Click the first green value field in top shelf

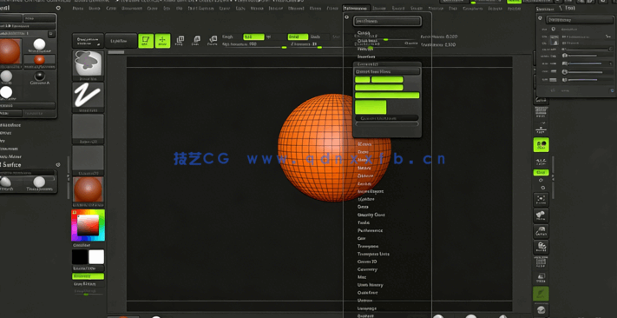pos(253,36)
